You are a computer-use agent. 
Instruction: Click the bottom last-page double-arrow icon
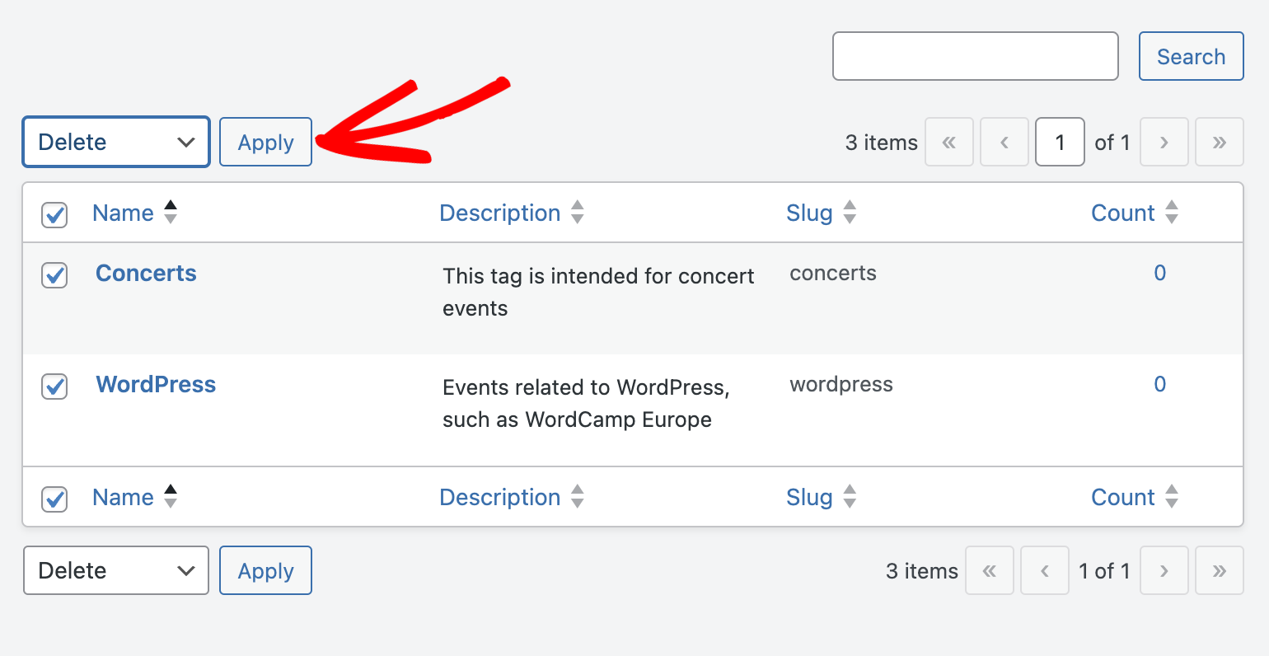[x=1220, y=570]
